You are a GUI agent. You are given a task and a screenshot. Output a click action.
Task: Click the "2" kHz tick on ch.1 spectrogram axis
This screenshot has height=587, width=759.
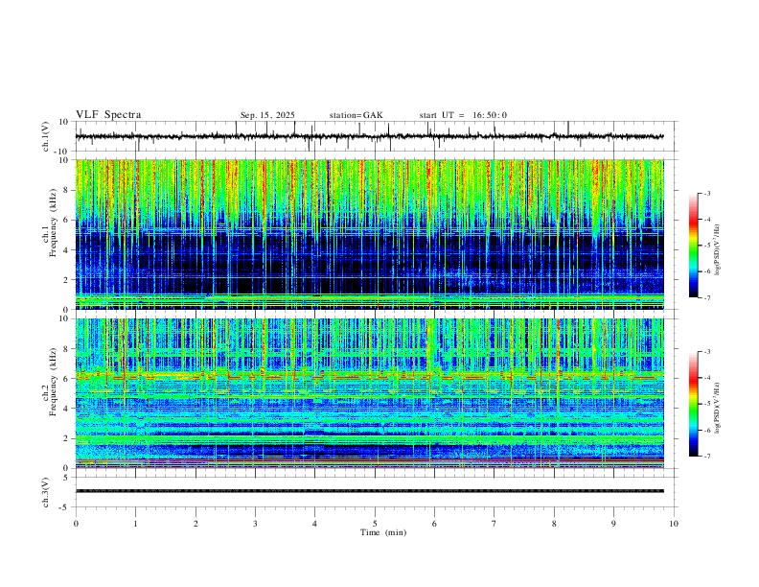[67, 280]
